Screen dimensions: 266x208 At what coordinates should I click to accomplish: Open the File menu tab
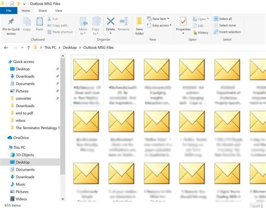coord(8,11)
